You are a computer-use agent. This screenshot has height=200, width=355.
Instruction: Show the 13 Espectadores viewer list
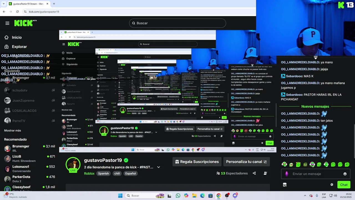point(232,173)
